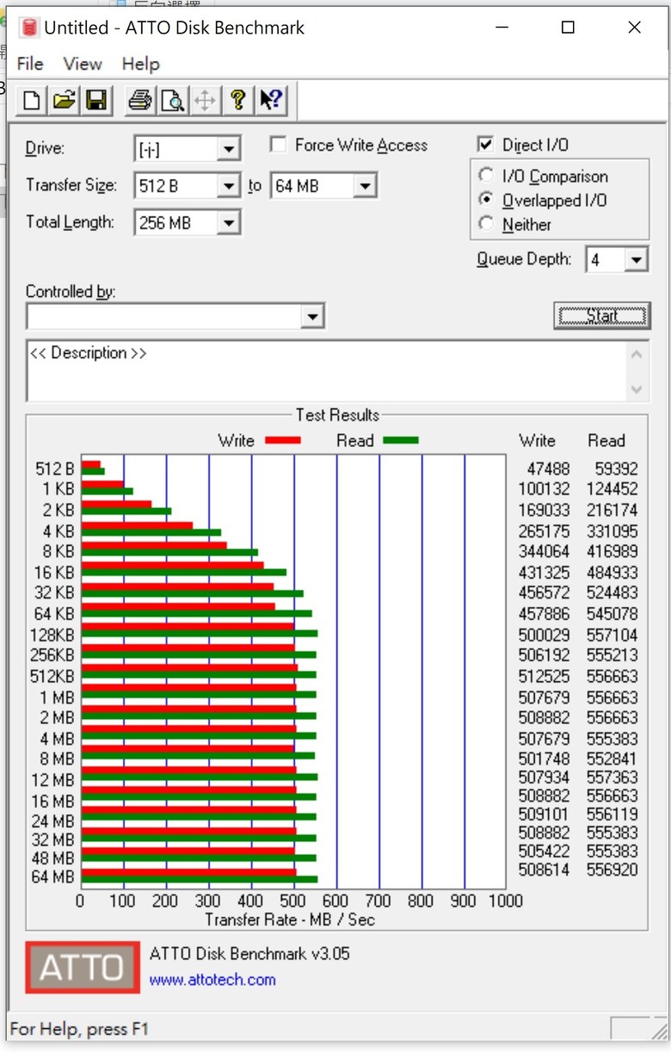
Task: Minimize the ATTO Disk Benchmark window
Action: [503, 28]
